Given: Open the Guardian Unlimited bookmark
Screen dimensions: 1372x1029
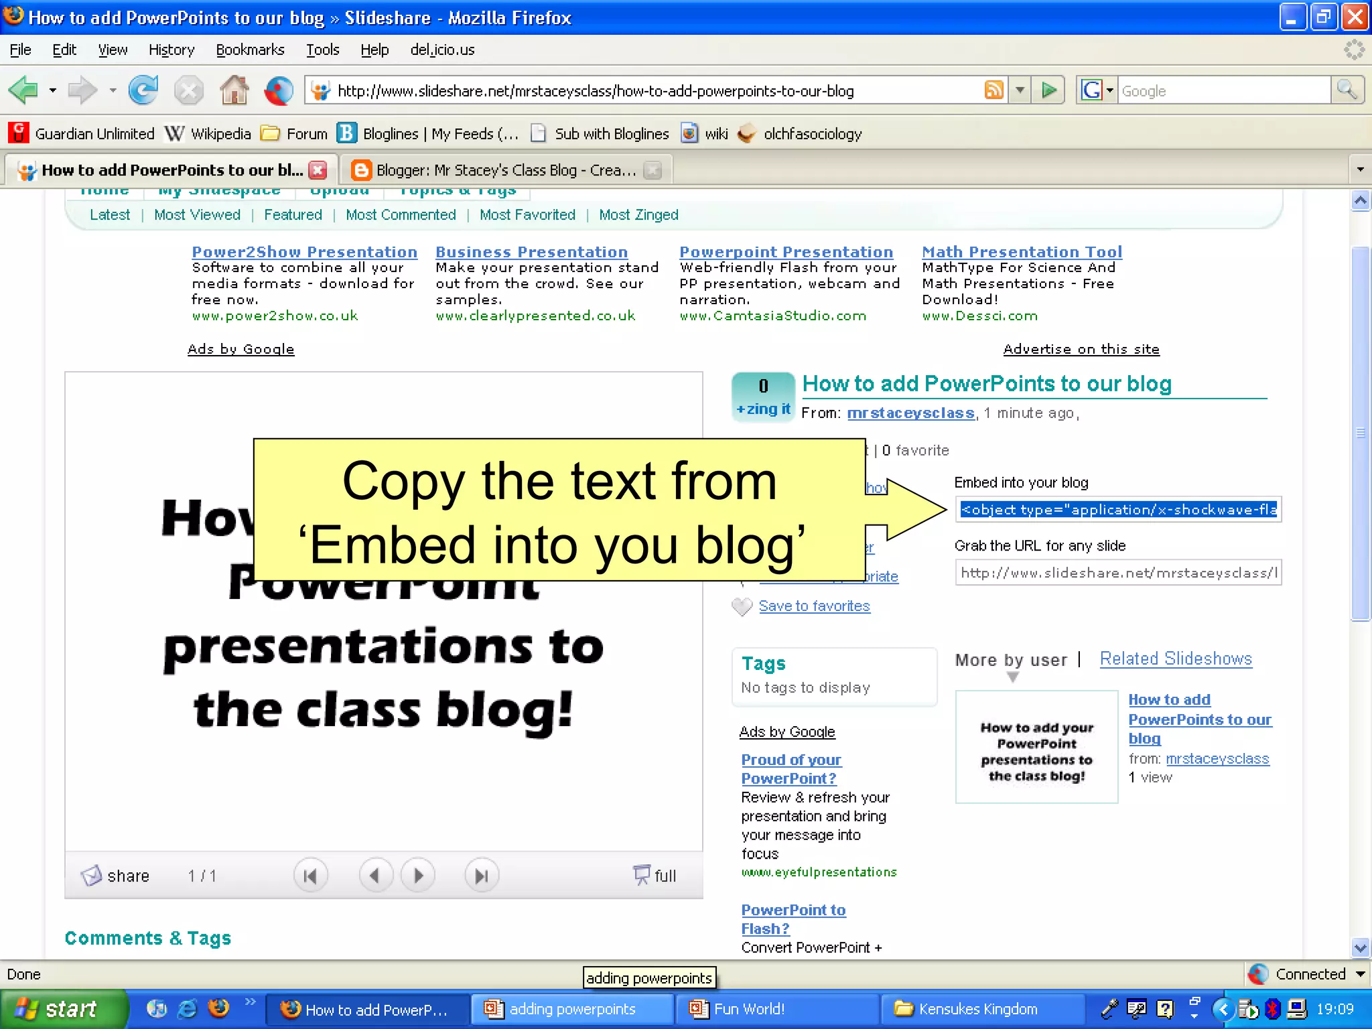Looking at the screenshot, I should [x=82, y=133].
